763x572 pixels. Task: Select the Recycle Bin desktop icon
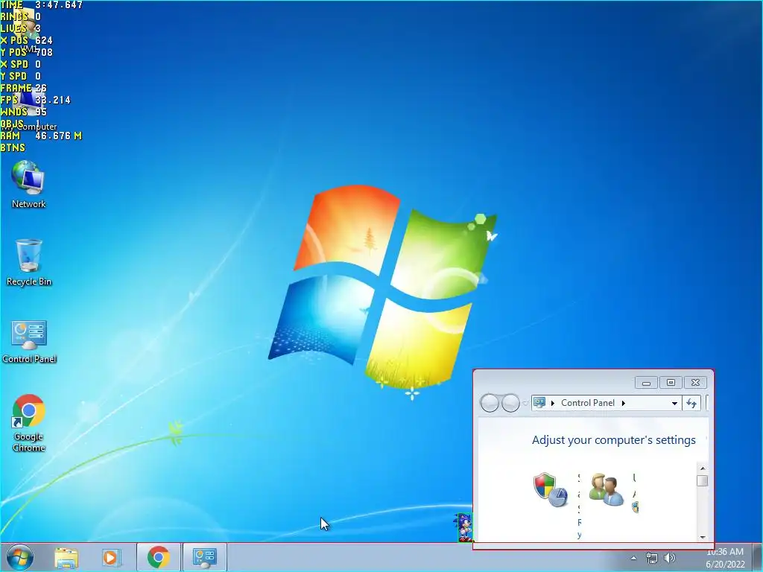(x=29, y=261)
